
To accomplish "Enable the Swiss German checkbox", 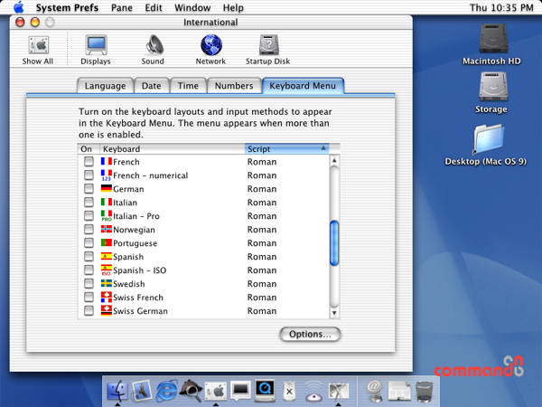I will [x=89, y=310].
